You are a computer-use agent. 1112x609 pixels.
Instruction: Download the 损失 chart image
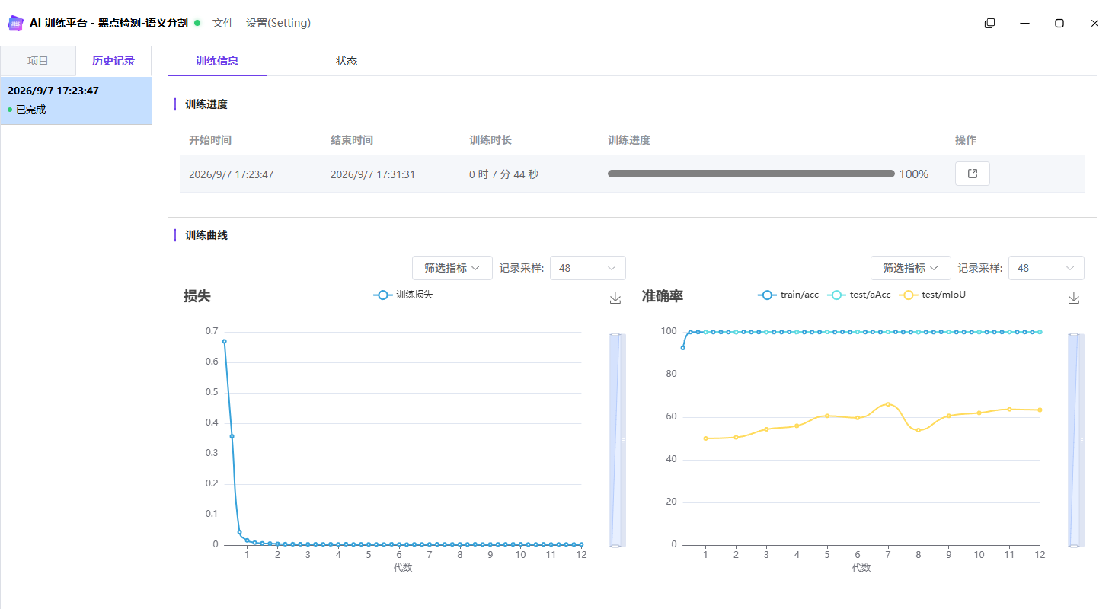click(x=615, y=298)
